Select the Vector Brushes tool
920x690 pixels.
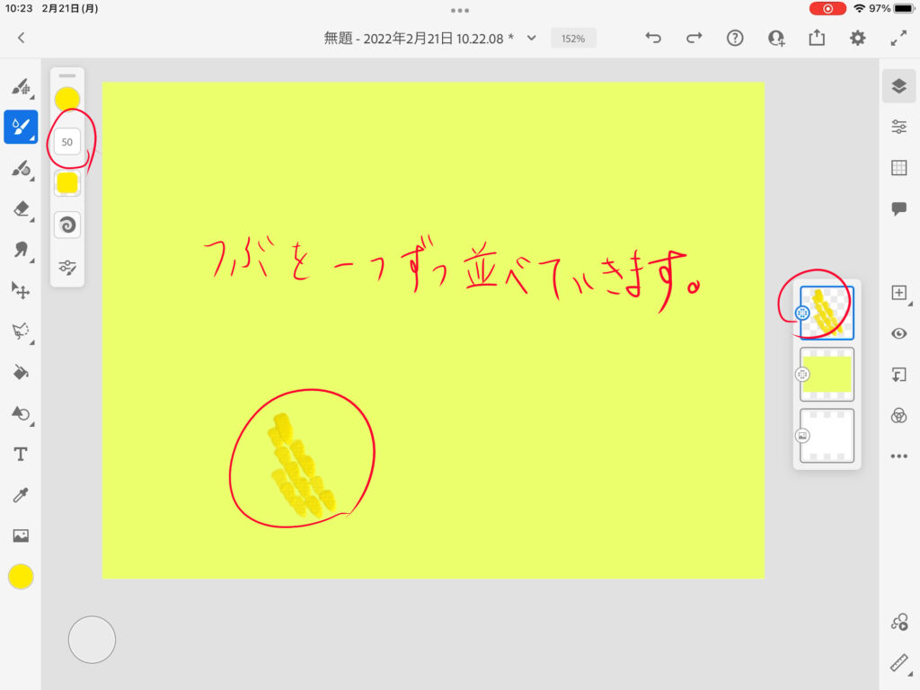coord(20,168)
